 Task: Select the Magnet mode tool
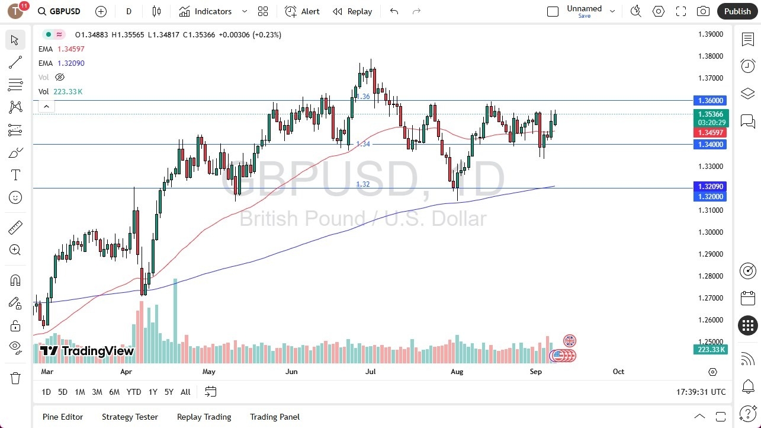click(15, 280)
